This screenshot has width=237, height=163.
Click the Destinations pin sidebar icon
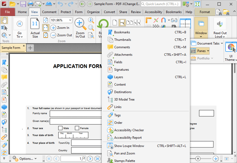coord(4,122)
